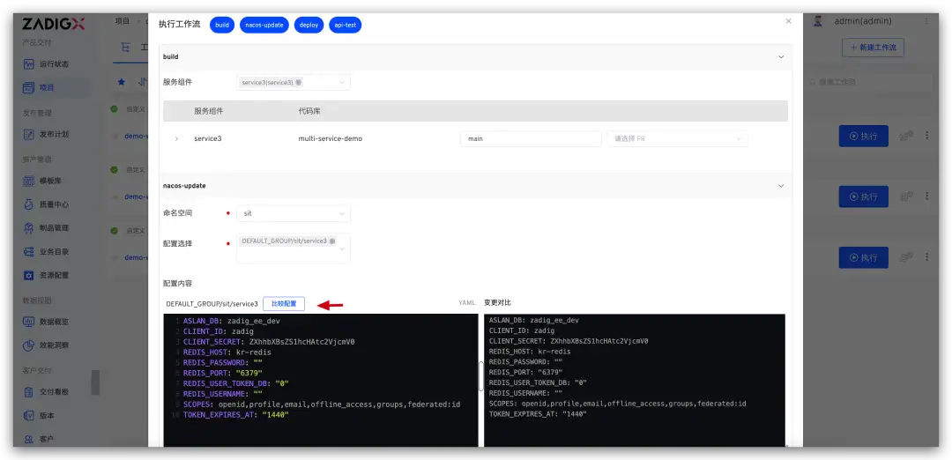Click REDIS_PORT line in 变更对比 panel
Image resolution: width=952 pixels, height=460 pixels.
525,372
